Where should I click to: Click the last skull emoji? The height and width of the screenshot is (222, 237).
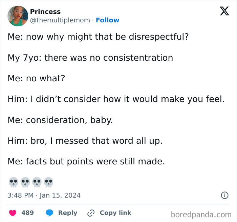48,182
